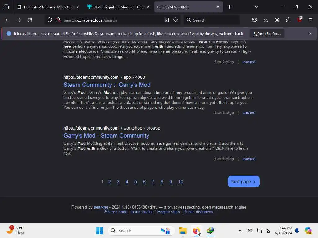318x238 pixels.
Task: Open cached copy of Garry's Mod app result
Action: click(249, 113)
